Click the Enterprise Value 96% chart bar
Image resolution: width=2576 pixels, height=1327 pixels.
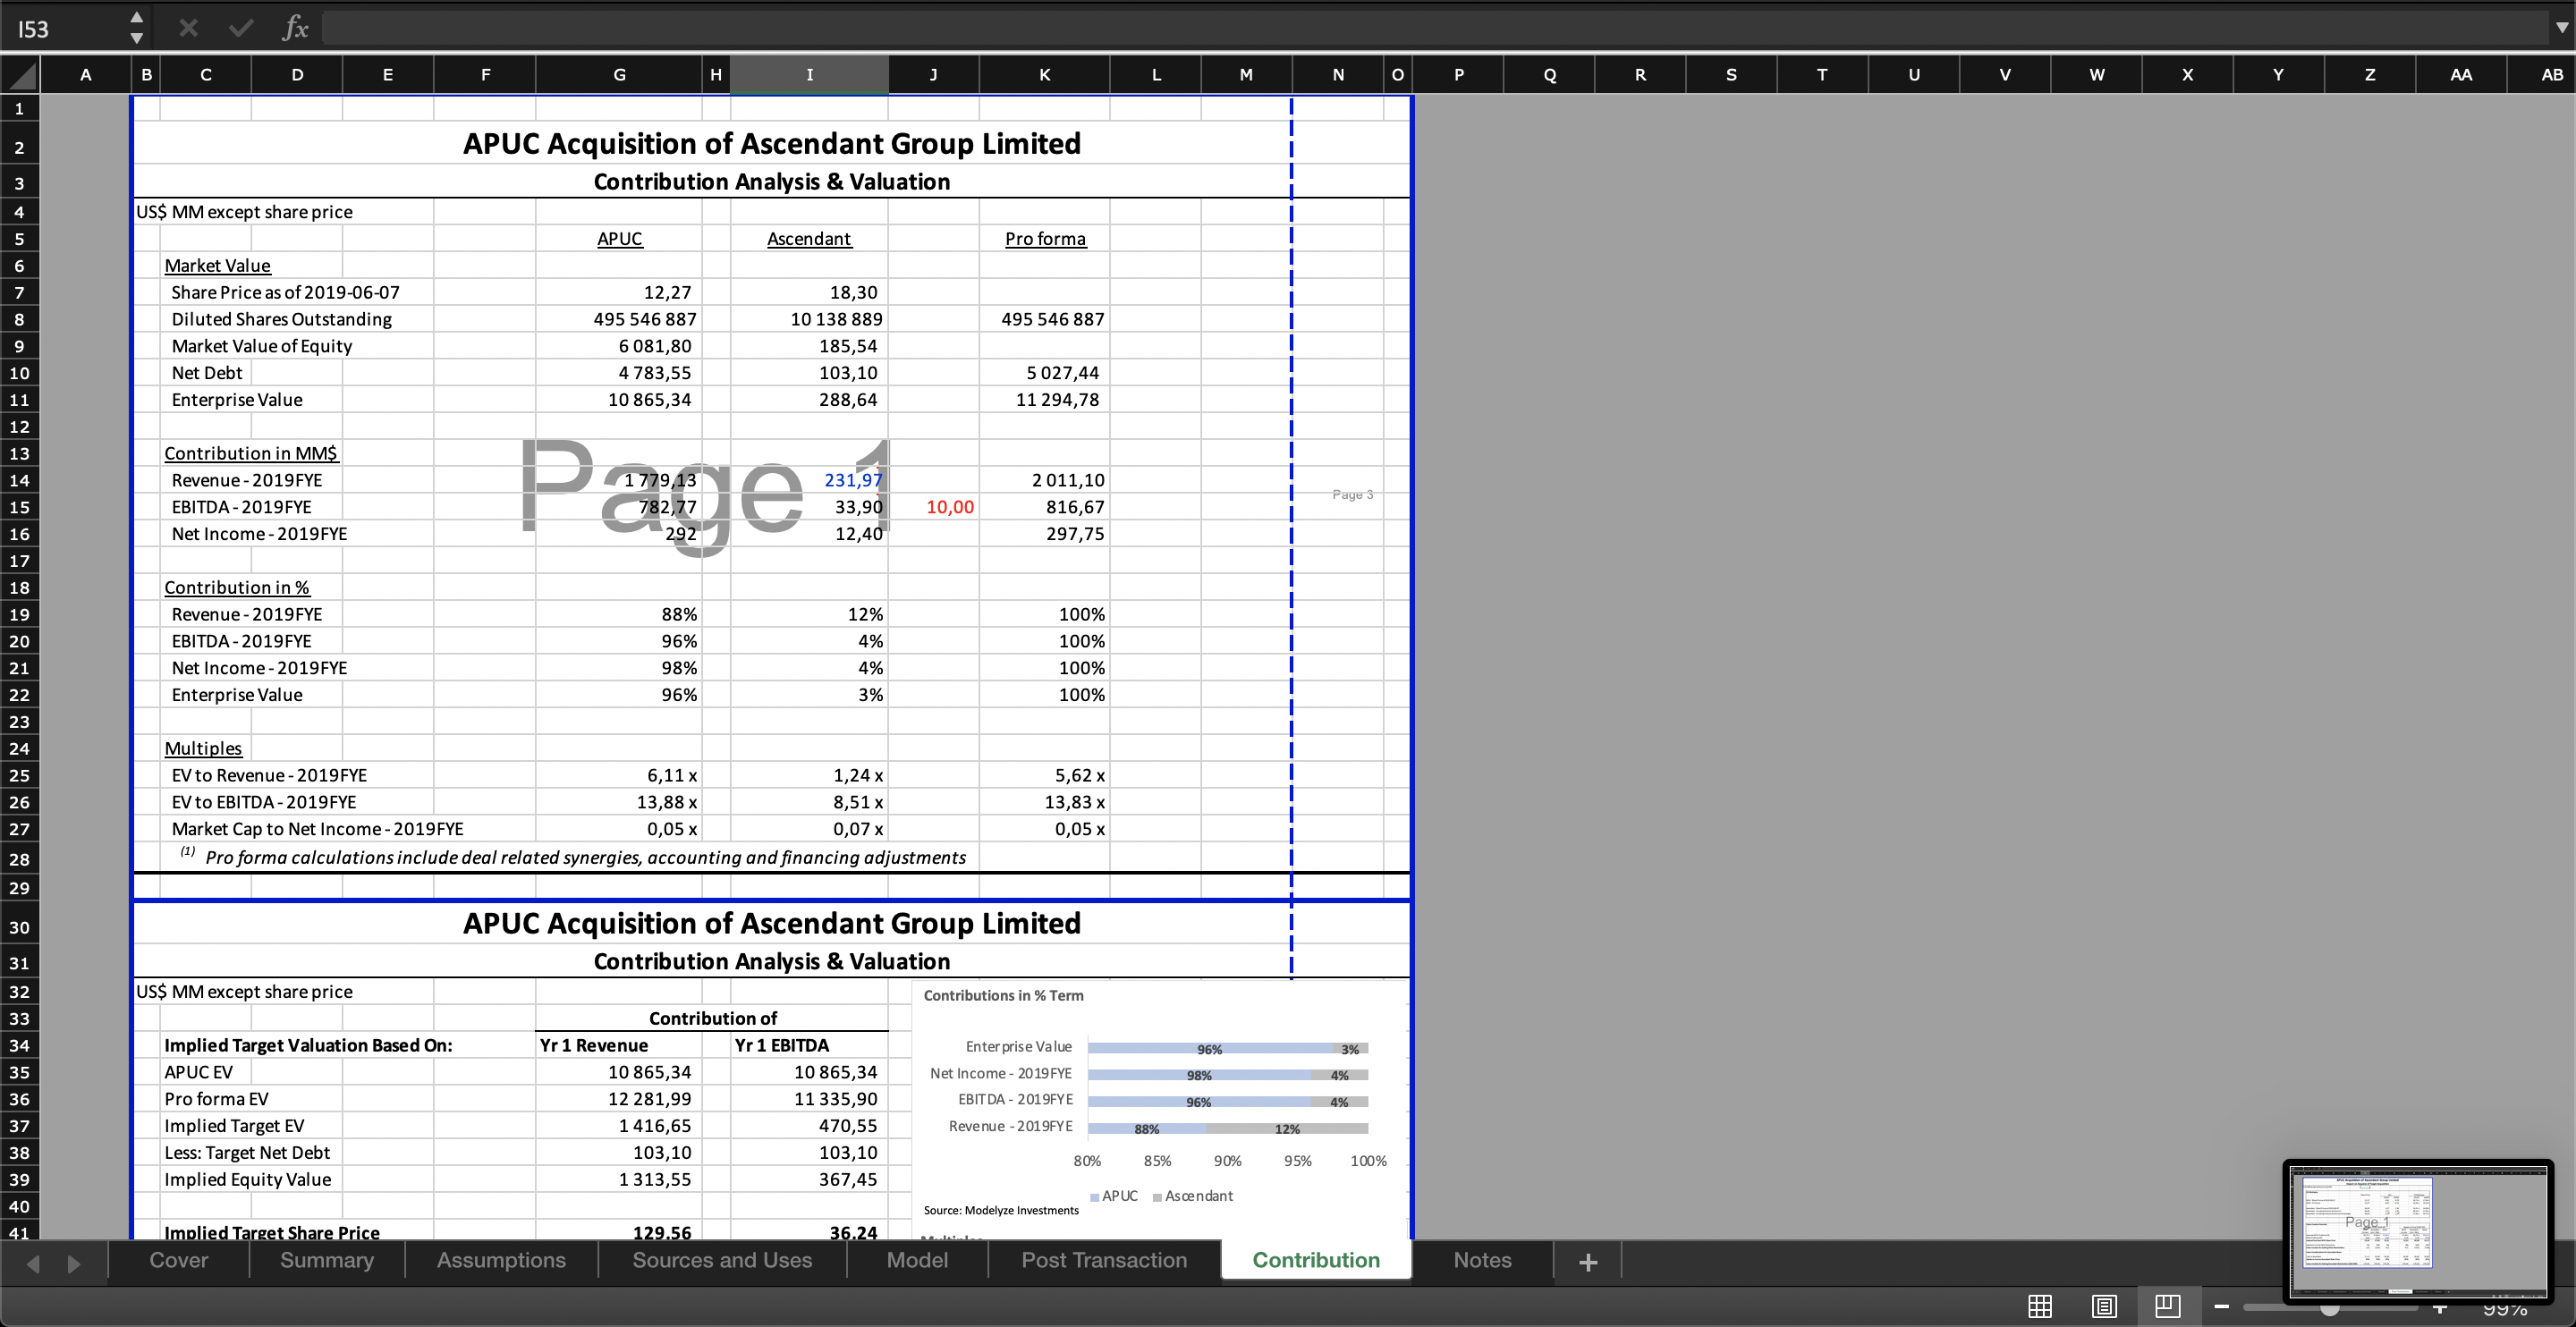pos(1210,1048)
